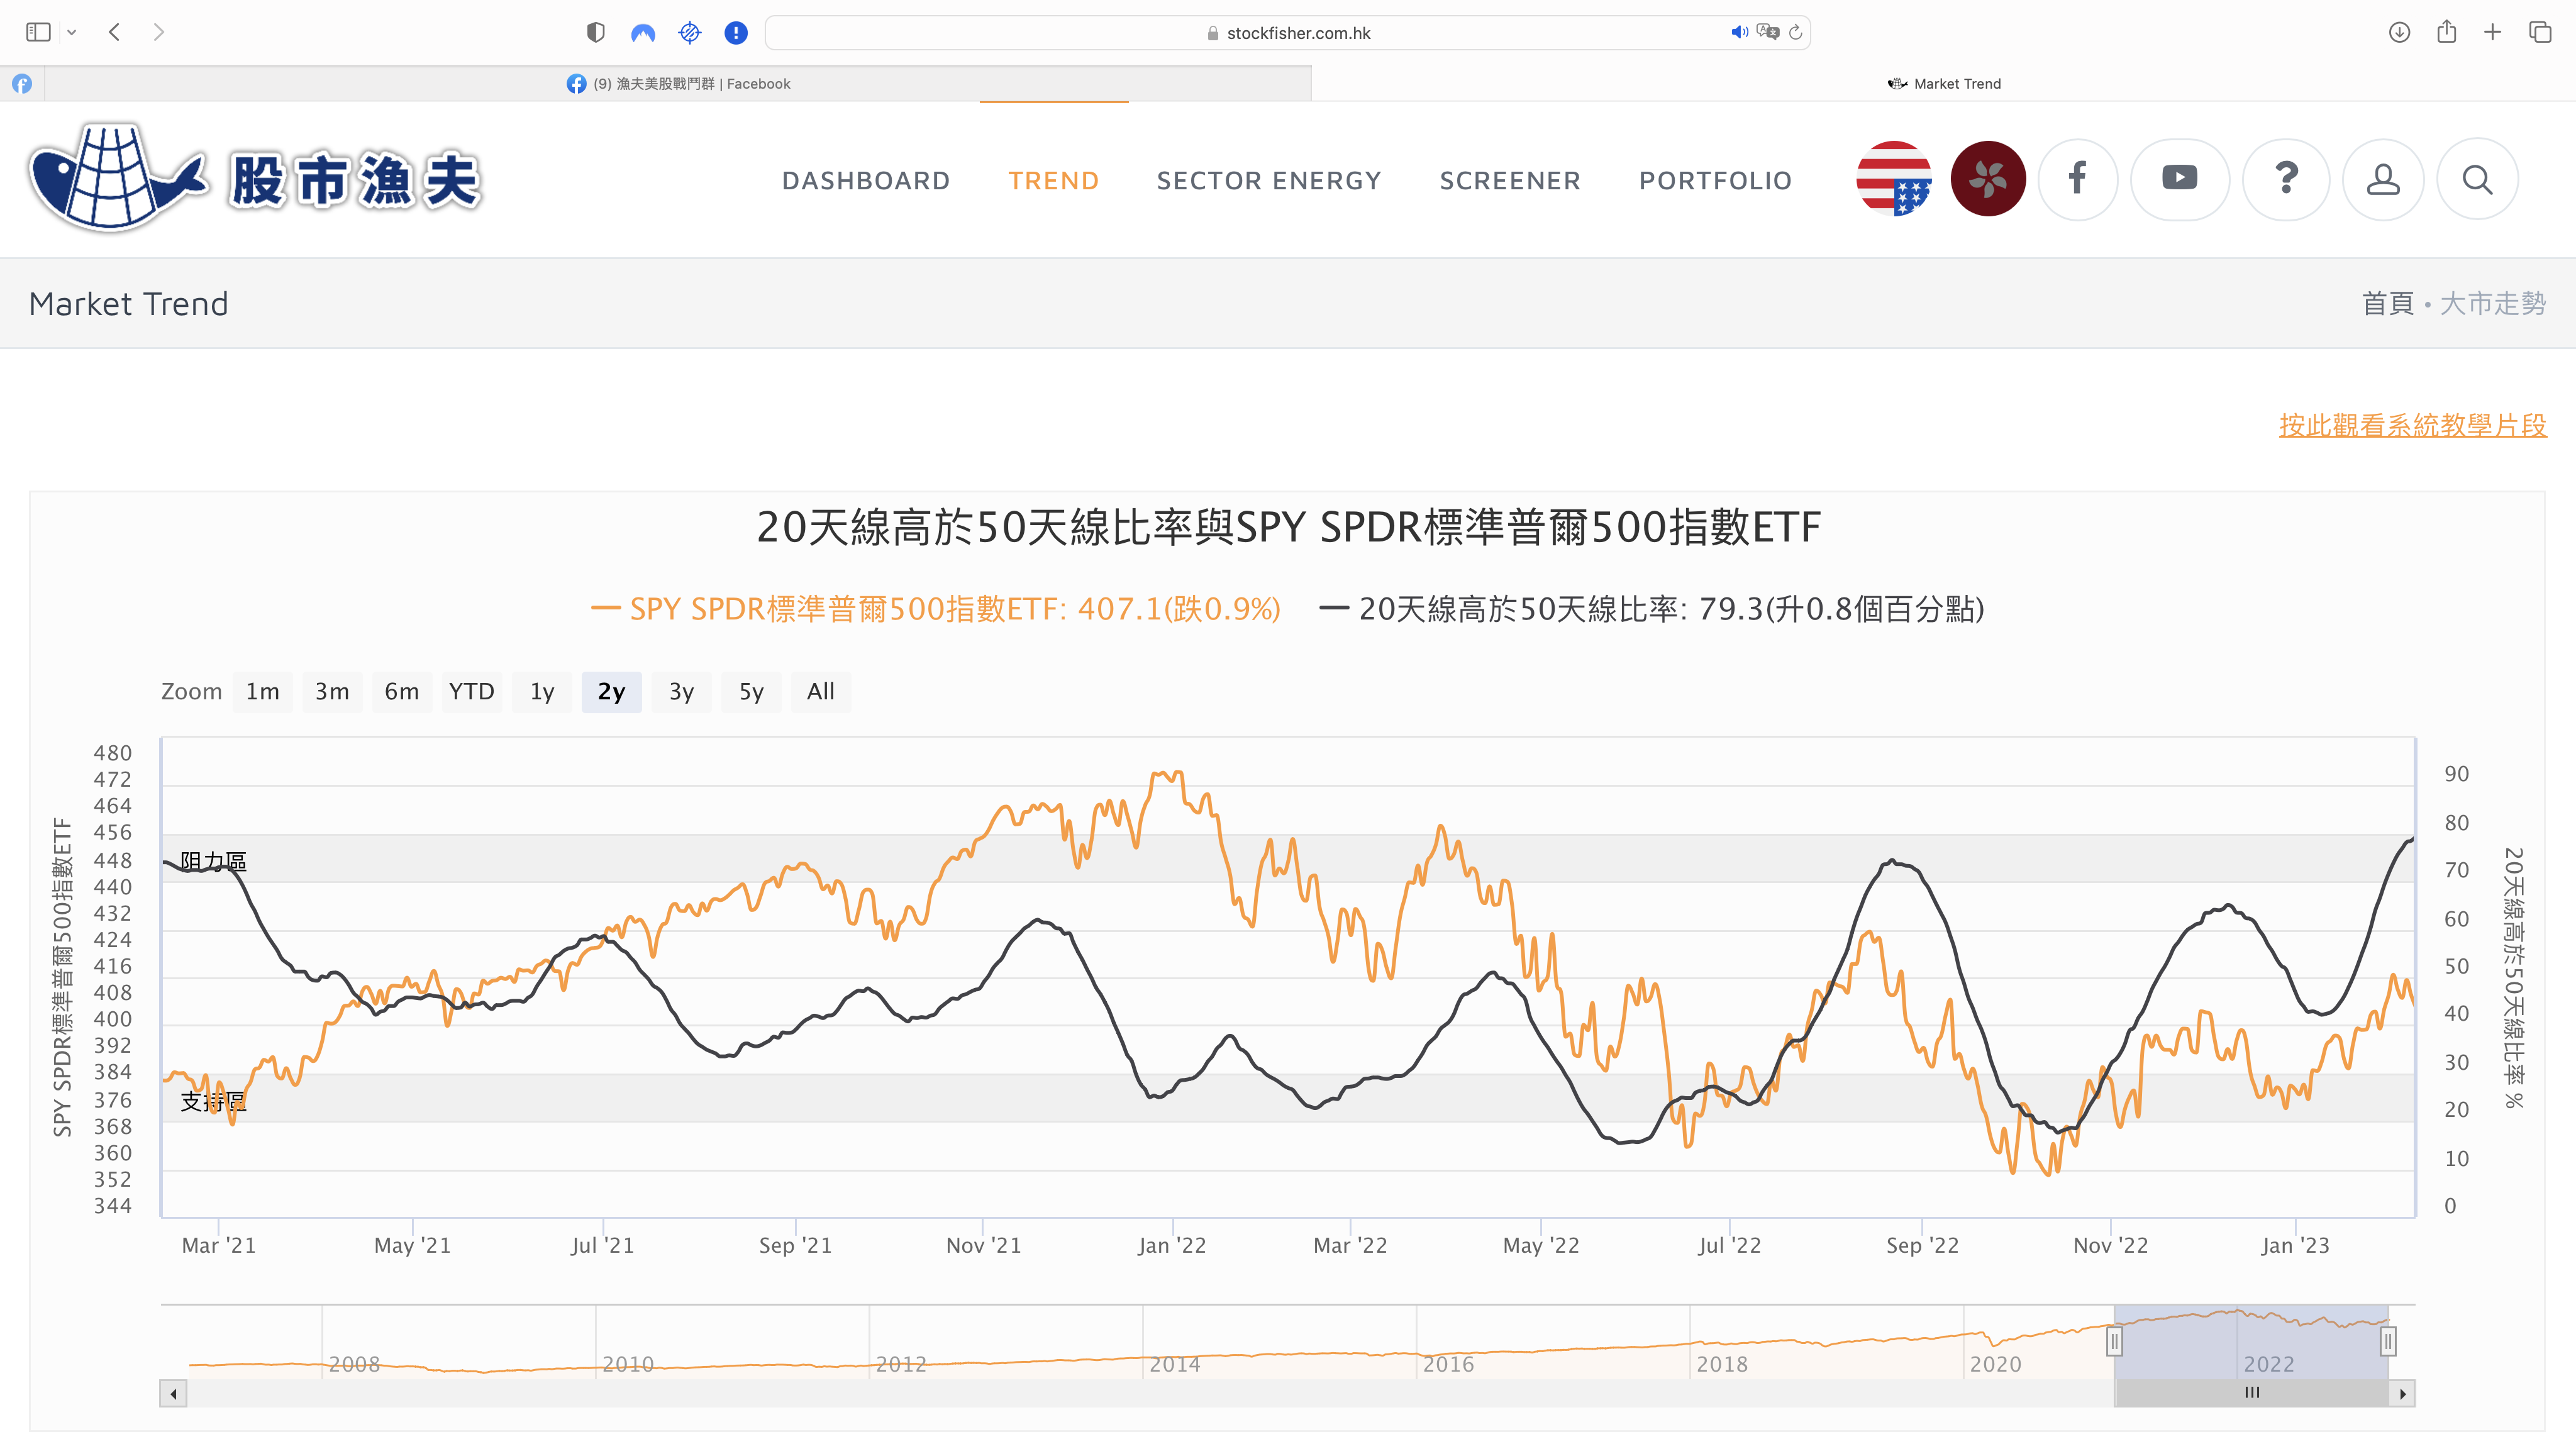This screenshot has width=2576, height=1449.
Task: Show All chart history
Action: tap(821, 691)
